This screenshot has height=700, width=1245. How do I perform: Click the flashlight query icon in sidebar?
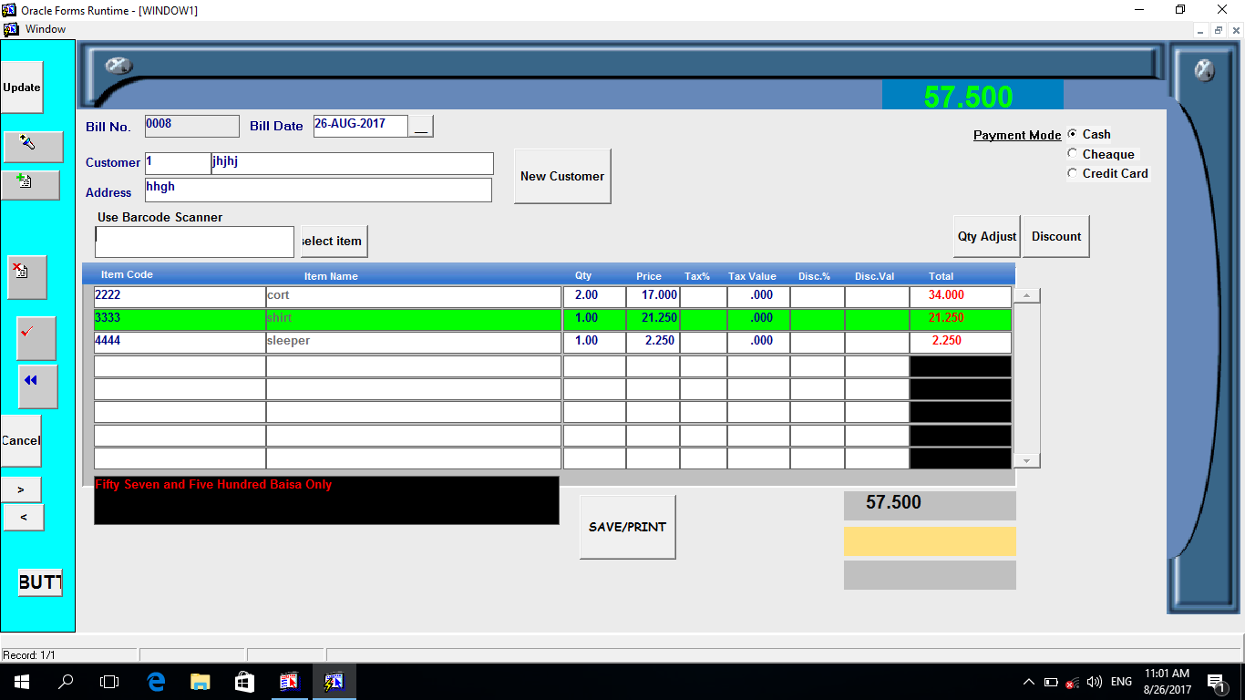[33, 146]
